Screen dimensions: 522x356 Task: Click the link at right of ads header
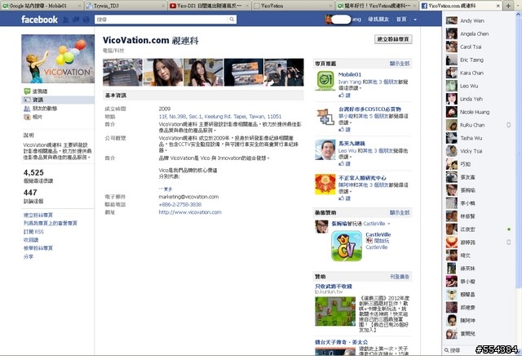(400, 277)
